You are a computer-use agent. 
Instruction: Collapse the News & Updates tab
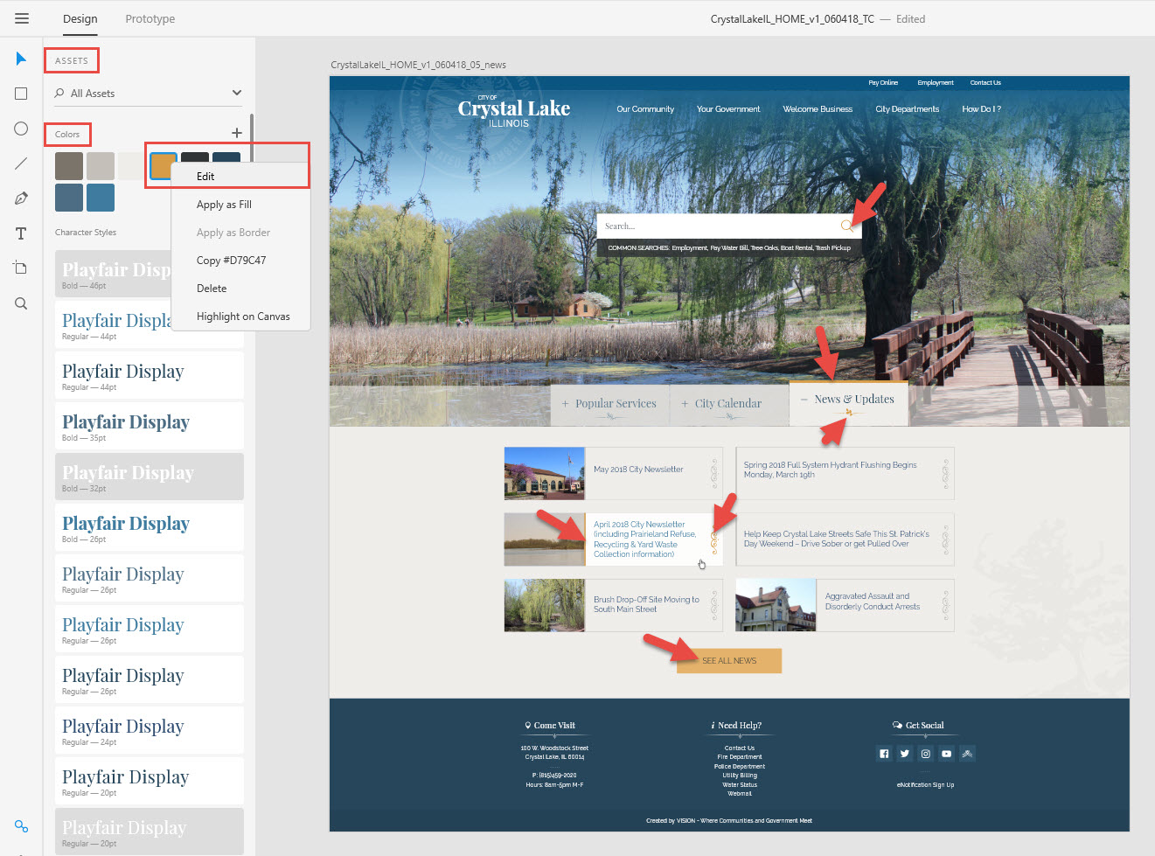848,401
